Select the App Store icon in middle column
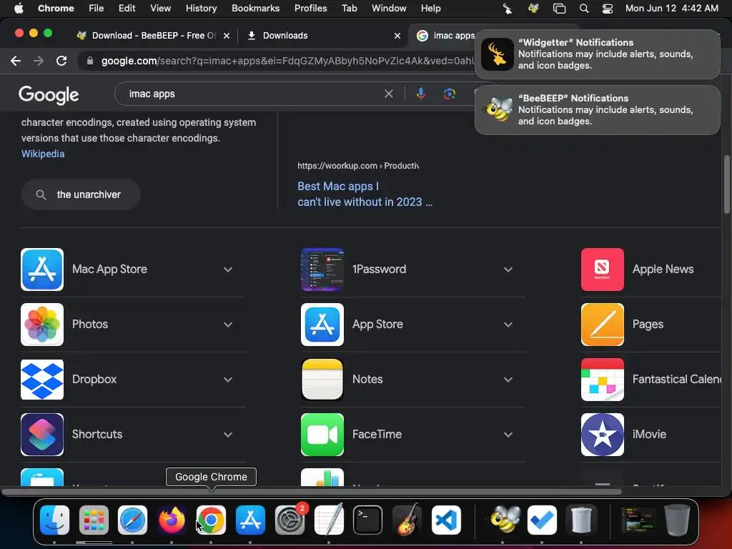This screenshot has height=549, width=732. [322, 325]
